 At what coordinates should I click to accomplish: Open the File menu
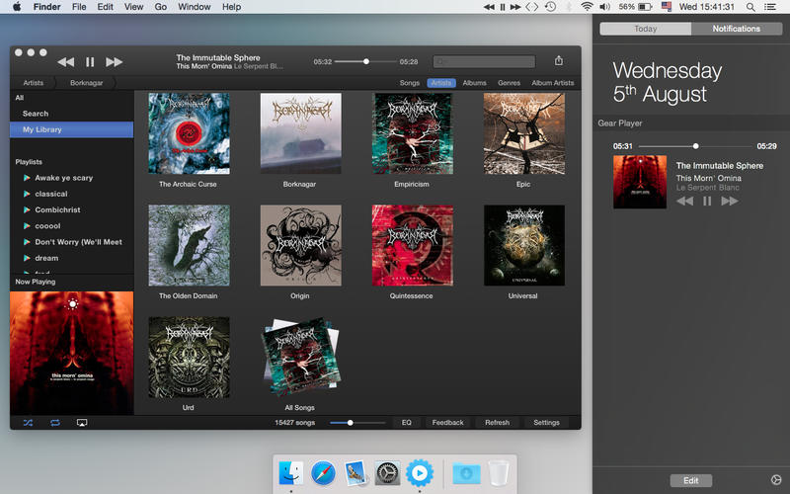(x=79, y=7)
